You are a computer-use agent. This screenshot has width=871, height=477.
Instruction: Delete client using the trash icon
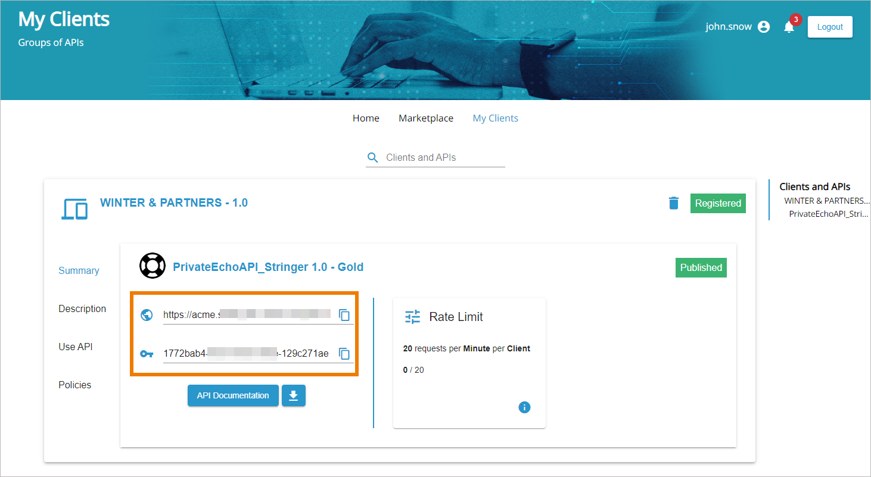click(673, 203)
